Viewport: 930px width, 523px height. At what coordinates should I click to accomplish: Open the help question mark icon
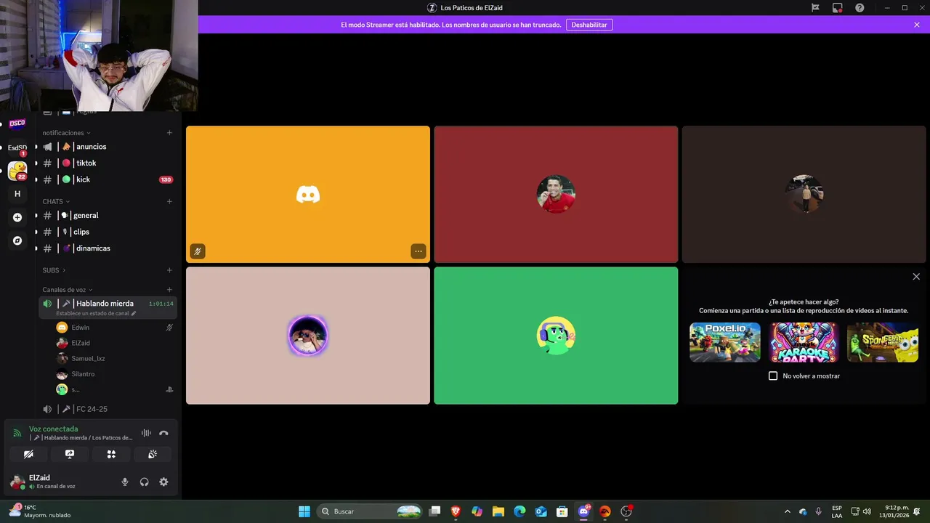click(860, 8)
